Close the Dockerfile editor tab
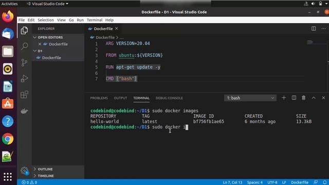 coord(117,28)
